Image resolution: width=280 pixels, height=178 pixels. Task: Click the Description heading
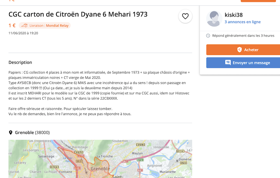20,63
